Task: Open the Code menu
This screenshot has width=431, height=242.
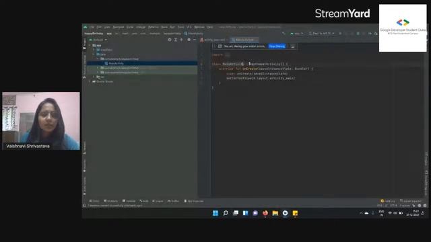Action: pyautogui.click(x=130, y=27)
